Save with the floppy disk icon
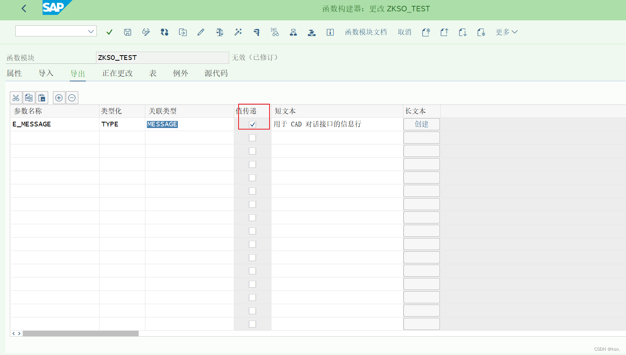 click(128, 32)
